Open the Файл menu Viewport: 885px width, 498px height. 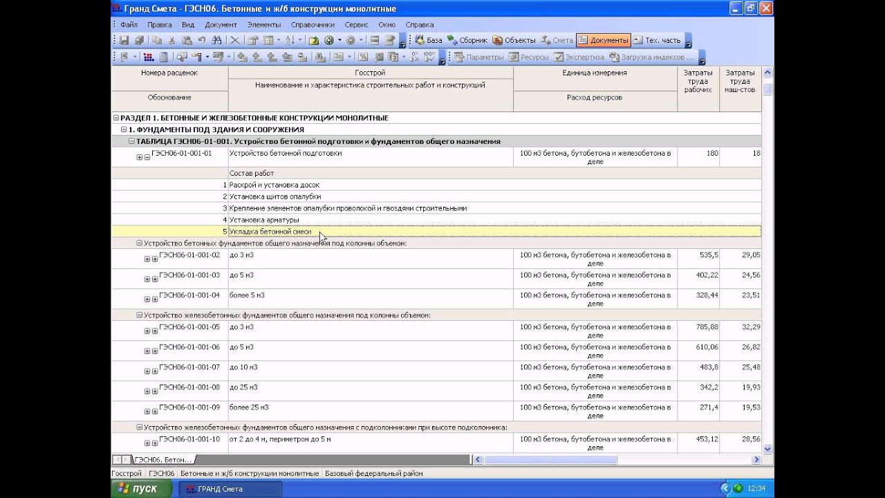pyautogui.click(x=129, y=24)
